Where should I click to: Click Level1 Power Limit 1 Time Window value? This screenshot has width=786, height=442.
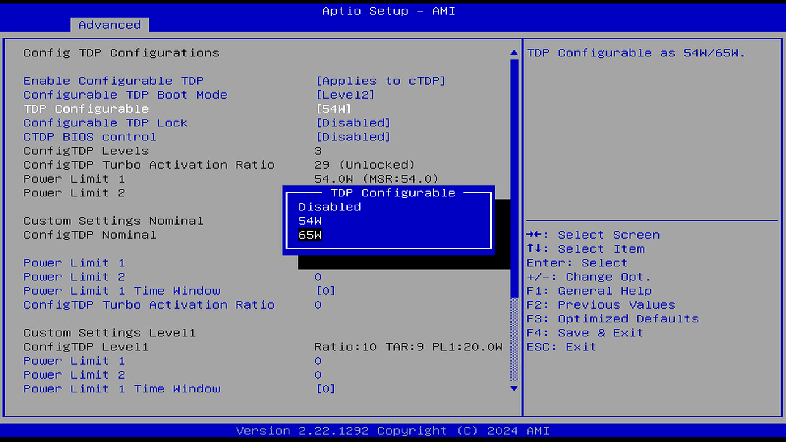click(325, 389)
